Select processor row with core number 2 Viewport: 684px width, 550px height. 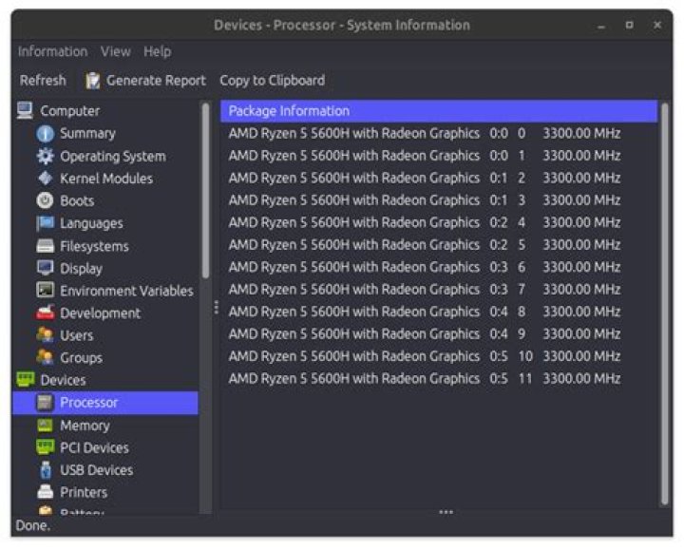pos(438,178)
